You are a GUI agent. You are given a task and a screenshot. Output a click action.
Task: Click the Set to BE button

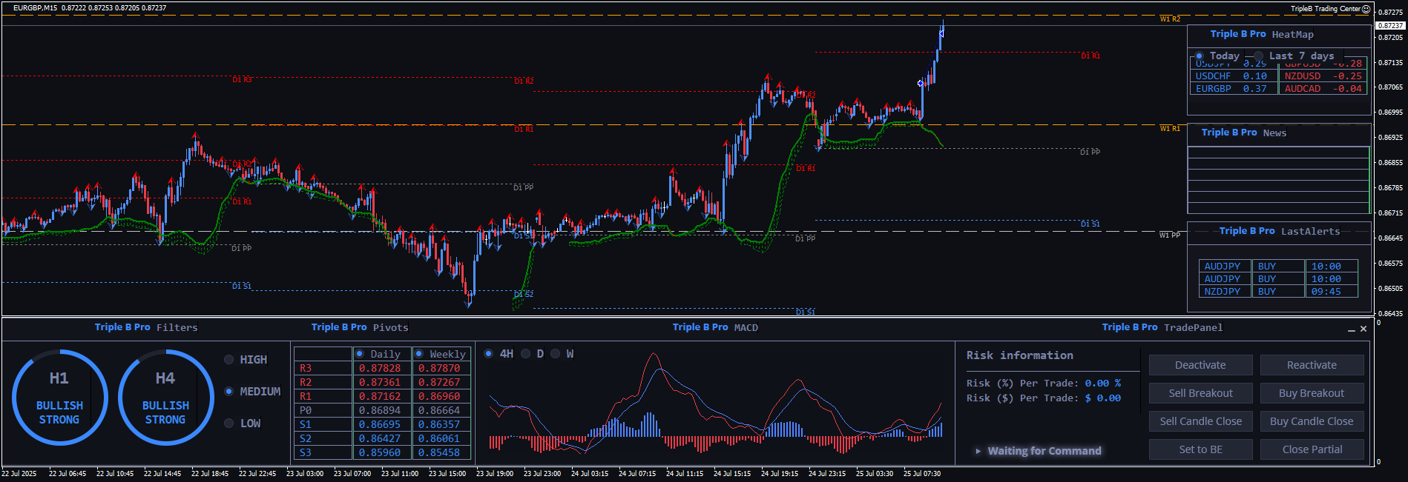(x=1200, y=449)
